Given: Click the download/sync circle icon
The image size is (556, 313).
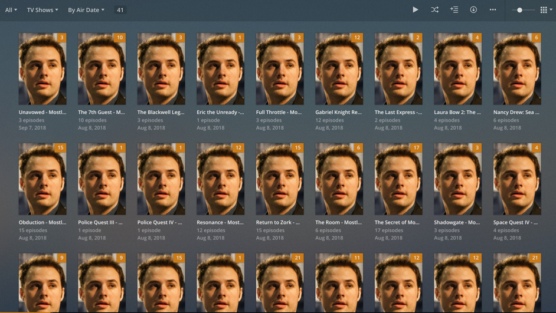Looking at the screenshot, I should 473,9.
